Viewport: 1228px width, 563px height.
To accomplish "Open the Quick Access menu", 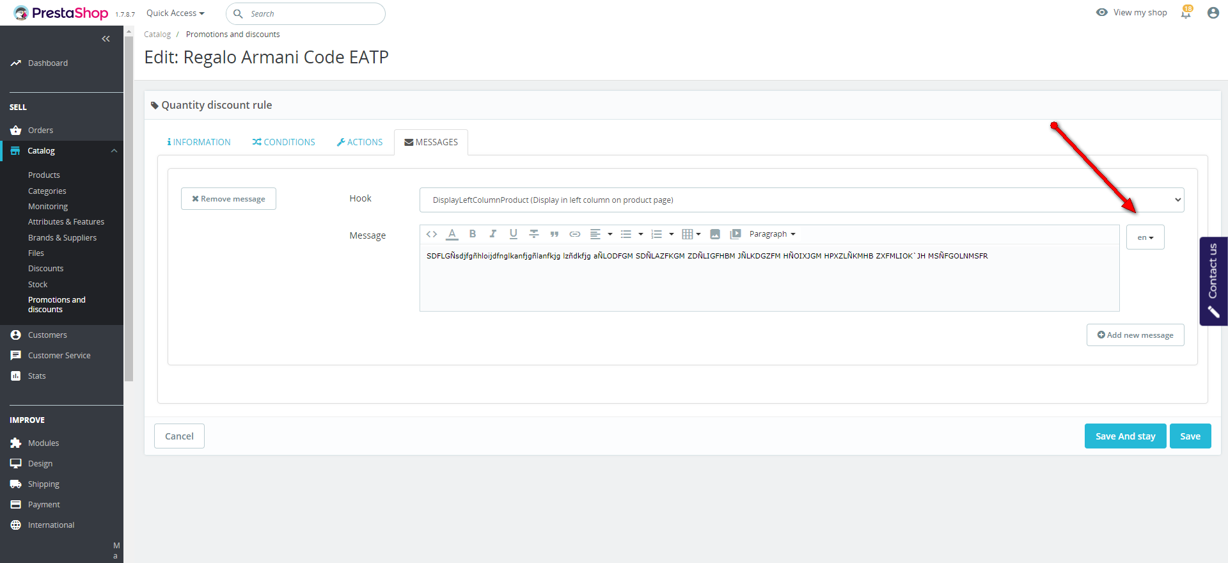I will (x=175, y=13).
